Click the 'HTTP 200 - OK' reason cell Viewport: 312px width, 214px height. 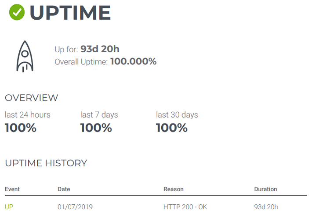(x=185, y=207)
